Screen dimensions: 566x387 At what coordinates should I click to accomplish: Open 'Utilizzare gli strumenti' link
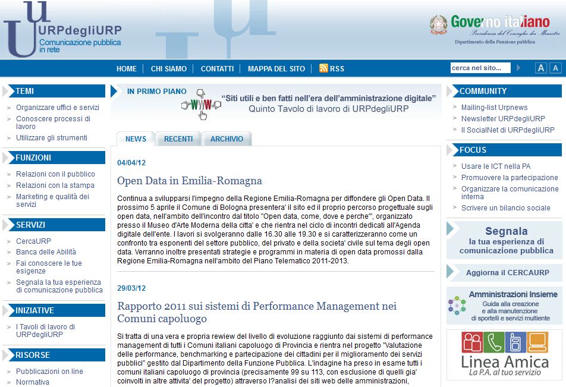(x=52, y=137)
